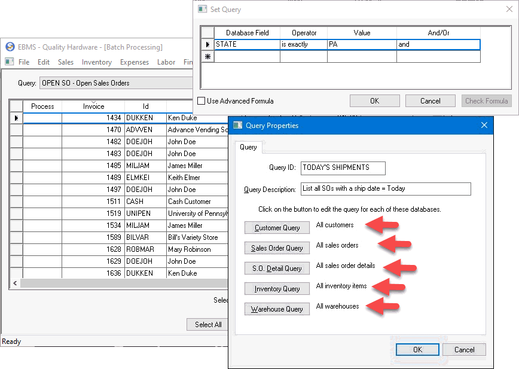Click the Set Query window icon
This screenshot has height=369, width=519.
click(x=202, y=10)
